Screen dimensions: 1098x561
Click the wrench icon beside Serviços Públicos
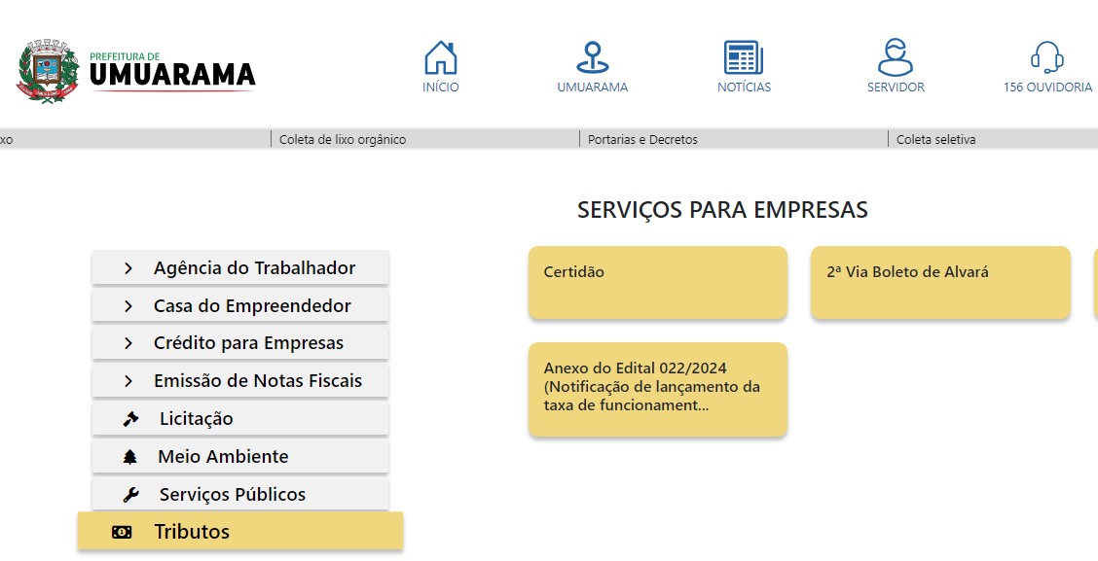coord(128,494)
